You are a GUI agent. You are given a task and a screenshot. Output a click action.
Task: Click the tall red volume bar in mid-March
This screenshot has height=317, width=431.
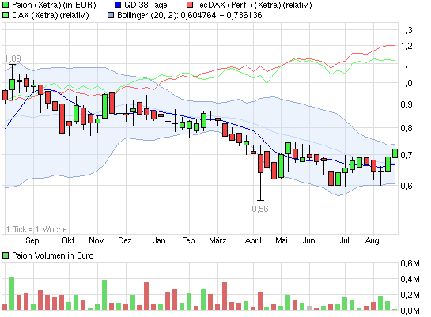point(225,296)
